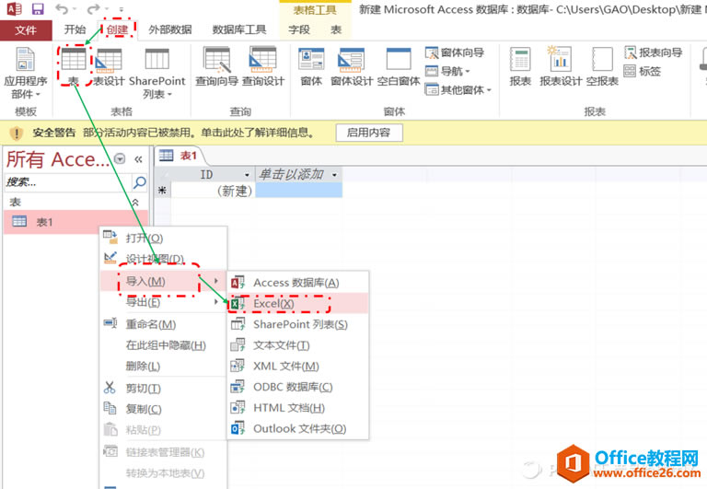Open the ID column dropdown arrow

247,175
